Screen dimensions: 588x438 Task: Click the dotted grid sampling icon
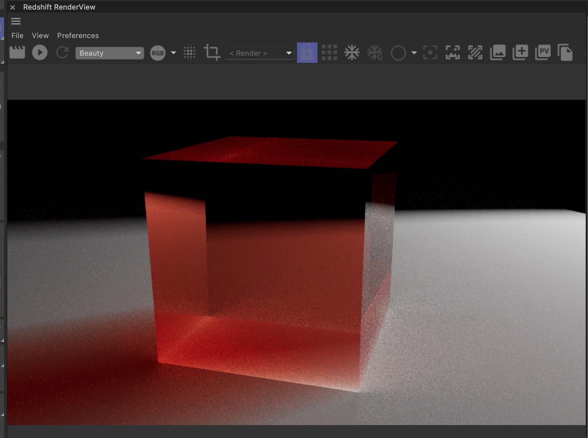coord(190,53)
